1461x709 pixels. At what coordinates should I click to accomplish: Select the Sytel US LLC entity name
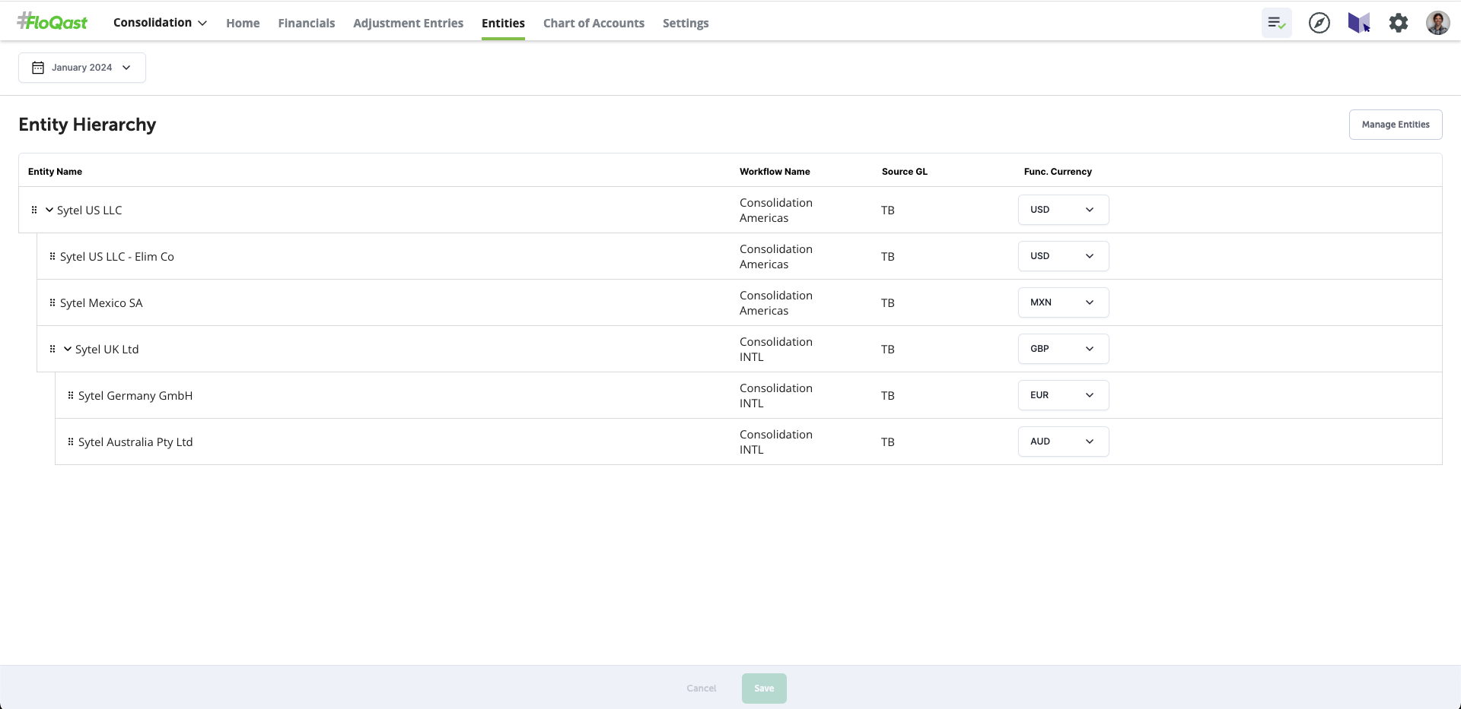pyautogui.click(x=90, y=210)
